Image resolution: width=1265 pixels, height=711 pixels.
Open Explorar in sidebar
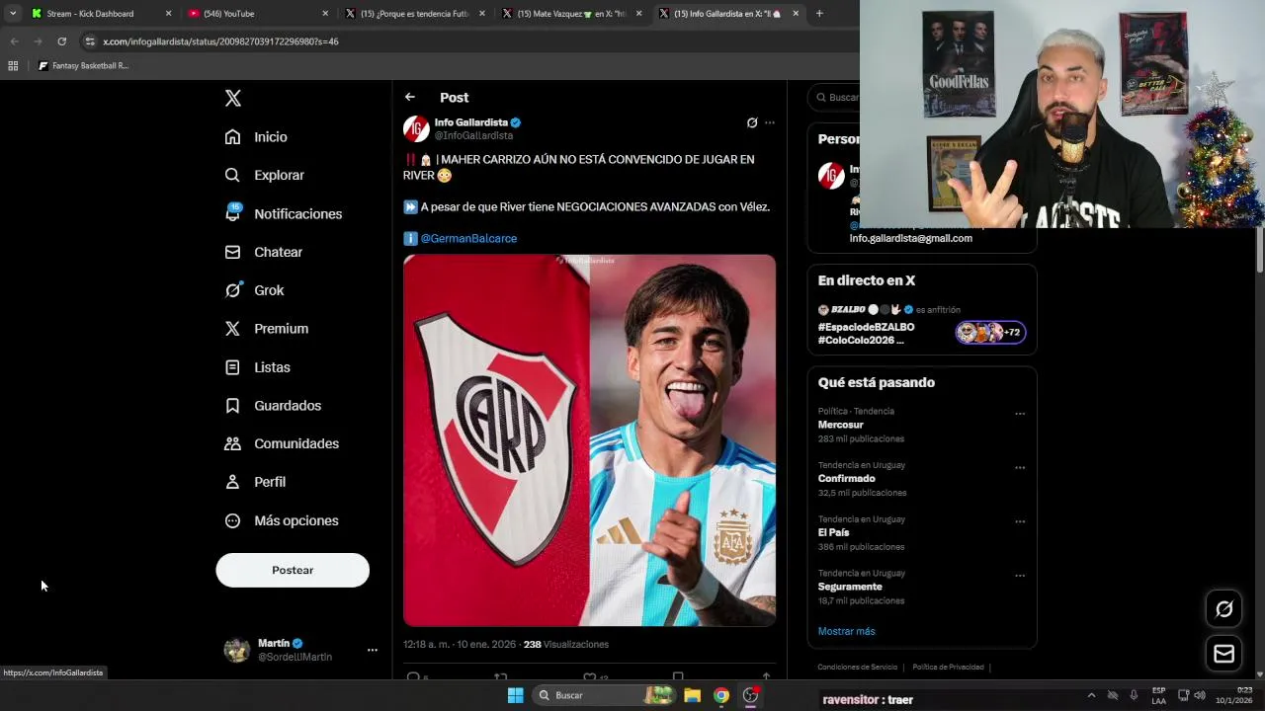tap(264, 175)
